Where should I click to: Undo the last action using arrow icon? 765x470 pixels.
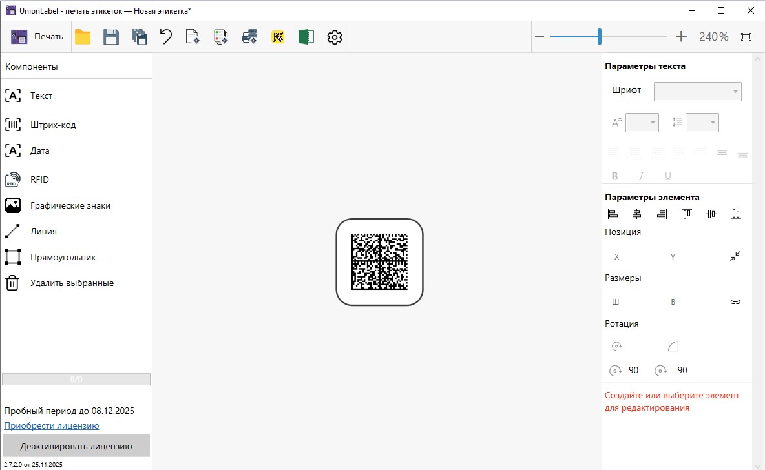[166, 37]
